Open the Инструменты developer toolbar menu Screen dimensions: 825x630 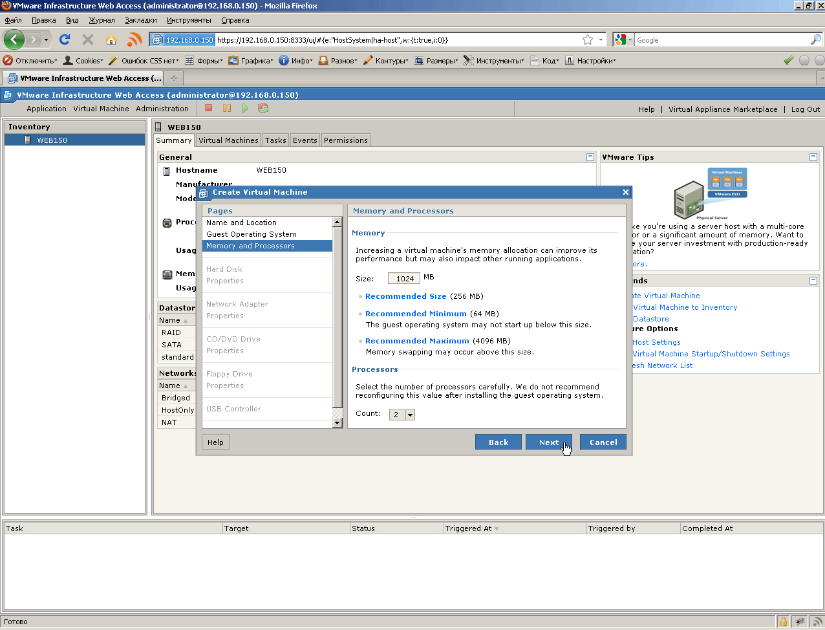[495, 61]
